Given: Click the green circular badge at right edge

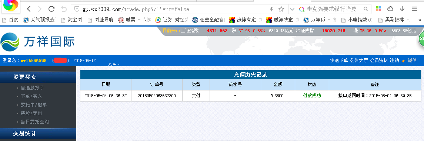Looking at the screenshot, I should (421, 39).
